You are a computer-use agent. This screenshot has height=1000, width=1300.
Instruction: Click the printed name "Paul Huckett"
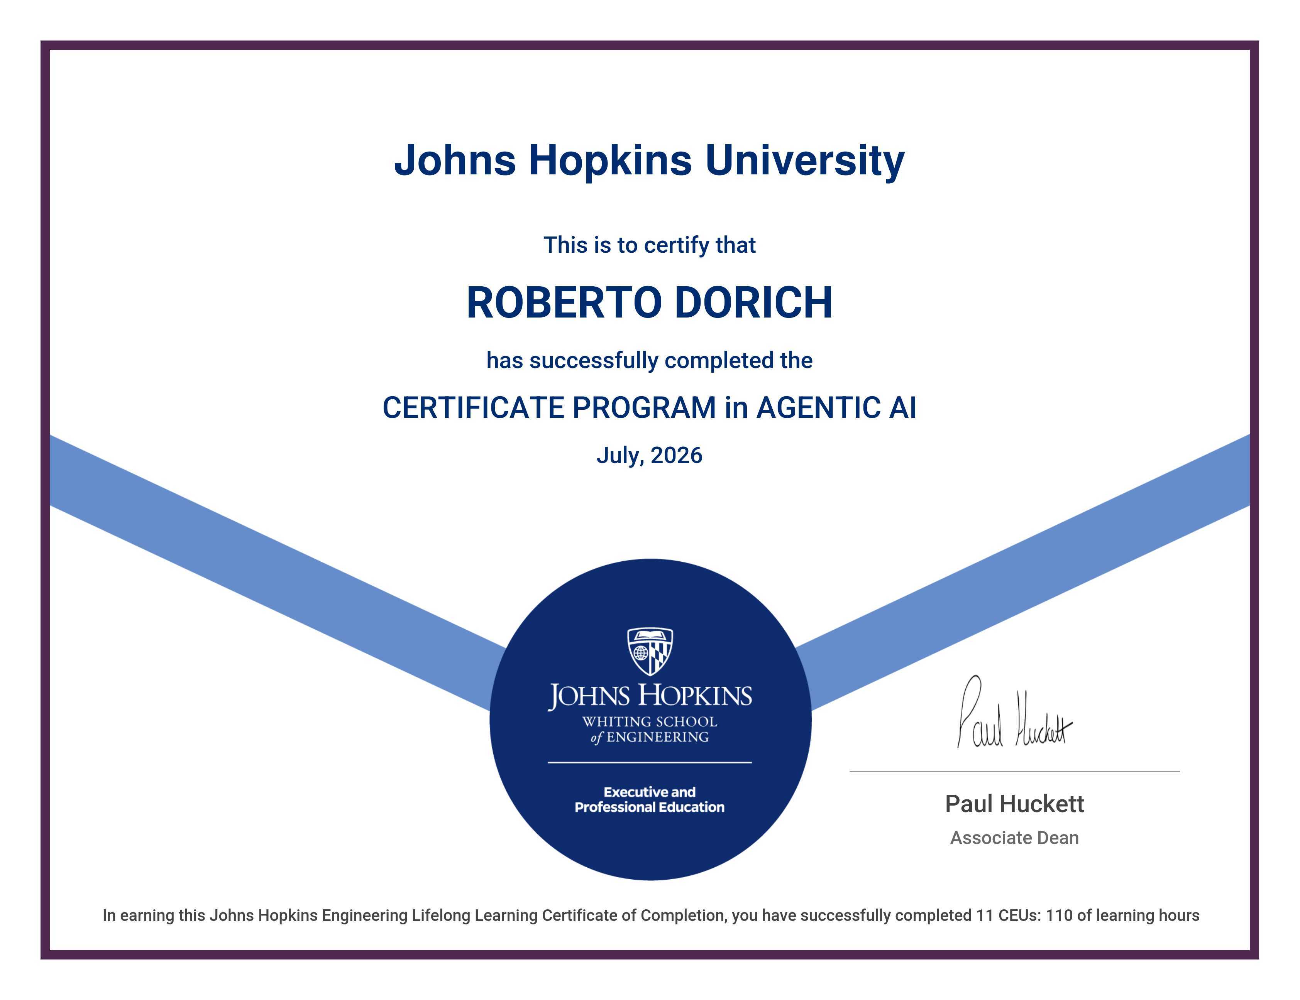(1014, 804)
